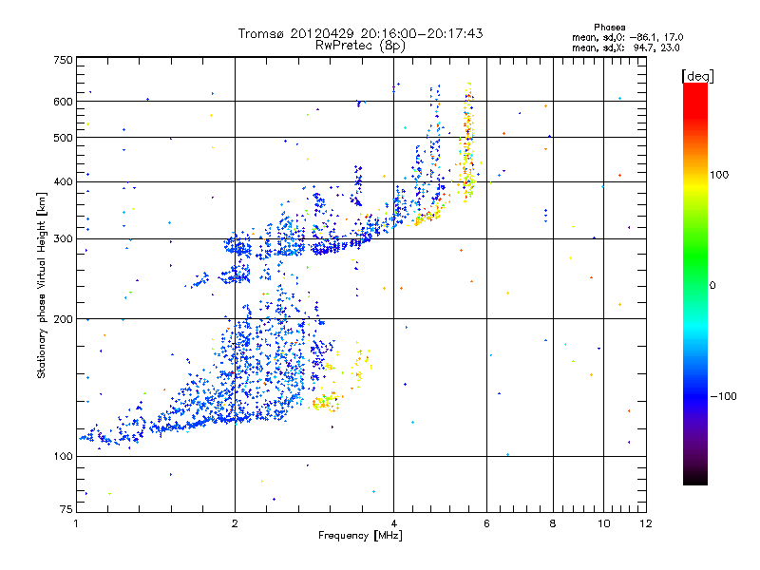Click the colorbar tick label "-100"
Viewport: 760px width, 570px height.
(723, 396)
